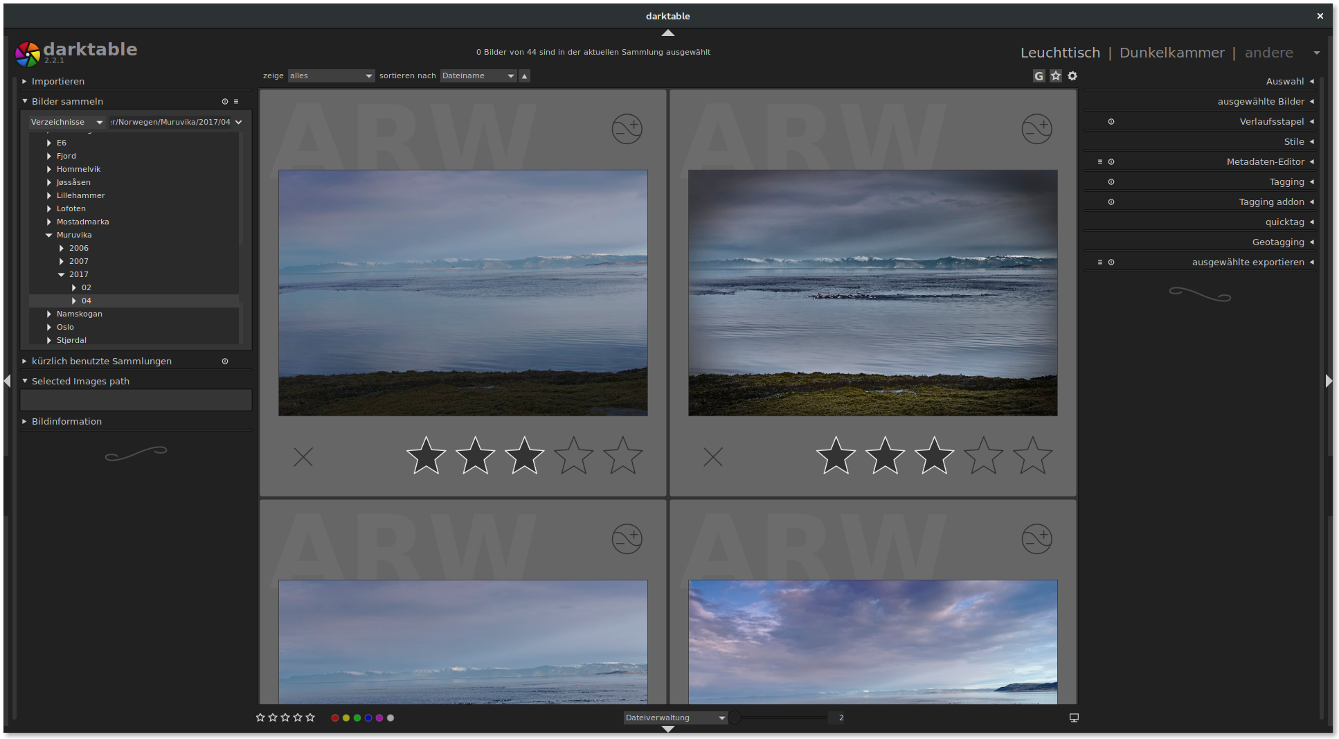Set second image rating to four stars
The height and width of the screenshot is (739, 1339).
tap(984, 456)
